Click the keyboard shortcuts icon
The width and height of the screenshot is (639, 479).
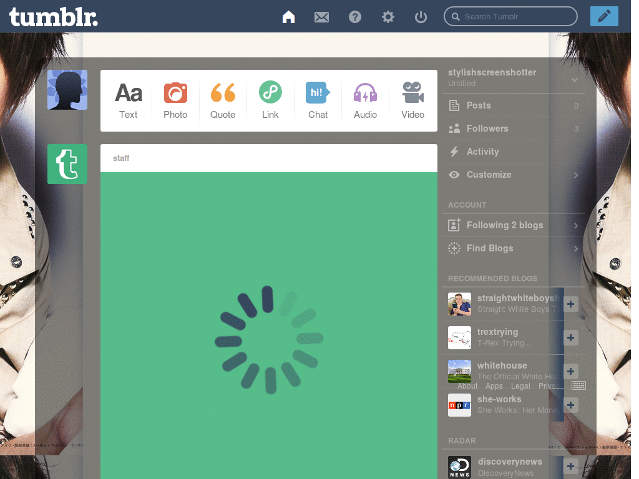[x=578, y=385]
